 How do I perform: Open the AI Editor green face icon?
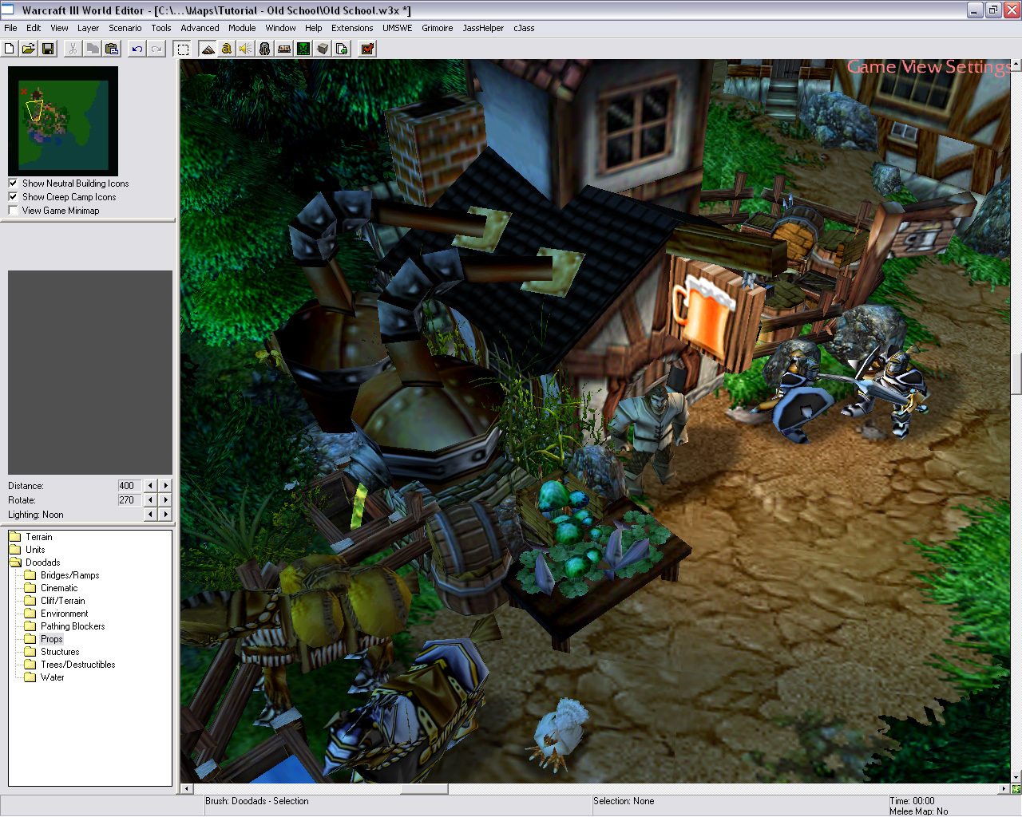click(303, 49)
